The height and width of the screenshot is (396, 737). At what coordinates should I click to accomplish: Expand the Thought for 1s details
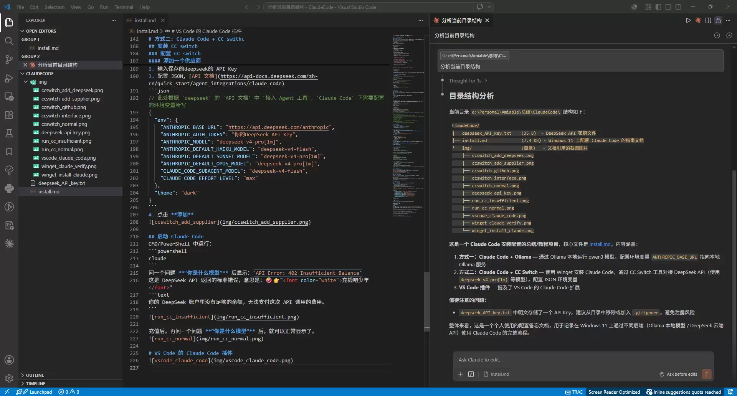pos(468,81)
